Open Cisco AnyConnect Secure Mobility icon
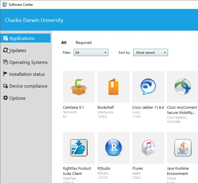Screen dimensions: 198x183 click(x=183, y=86)
